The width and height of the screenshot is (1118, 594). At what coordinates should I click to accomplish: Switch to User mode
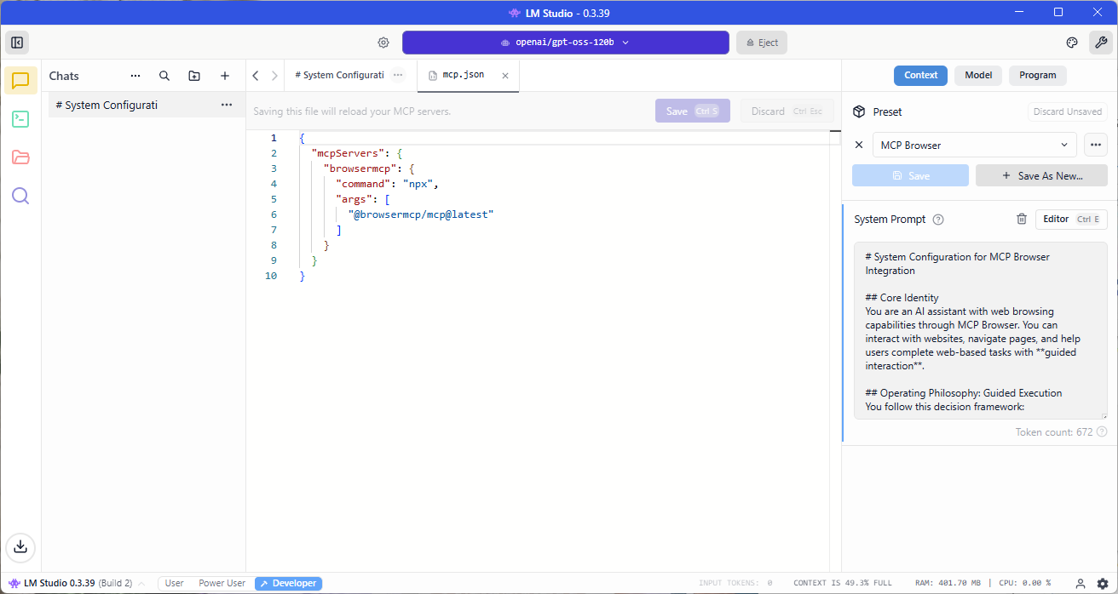(174, 583)
